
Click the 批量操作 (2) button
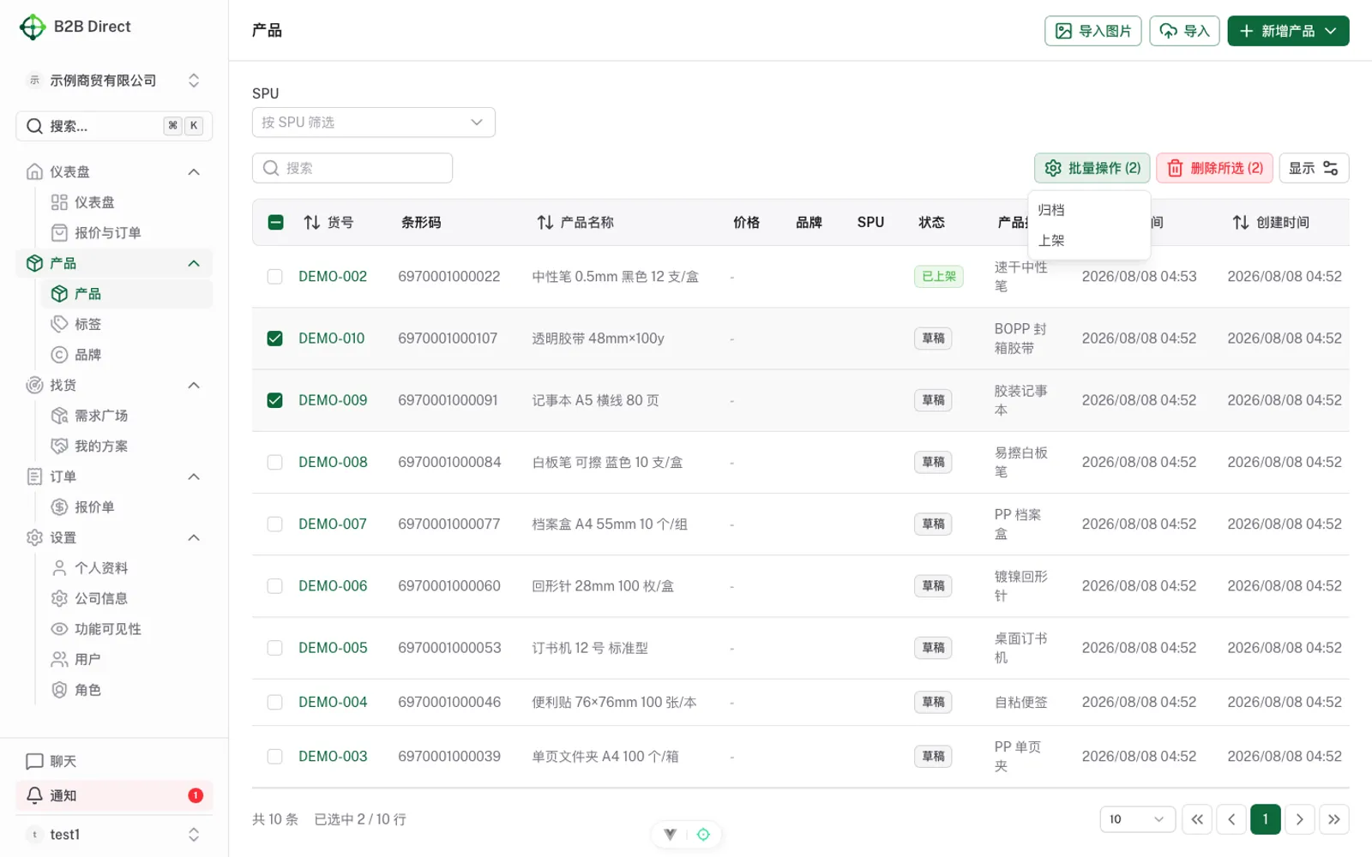click(1092, 168)
